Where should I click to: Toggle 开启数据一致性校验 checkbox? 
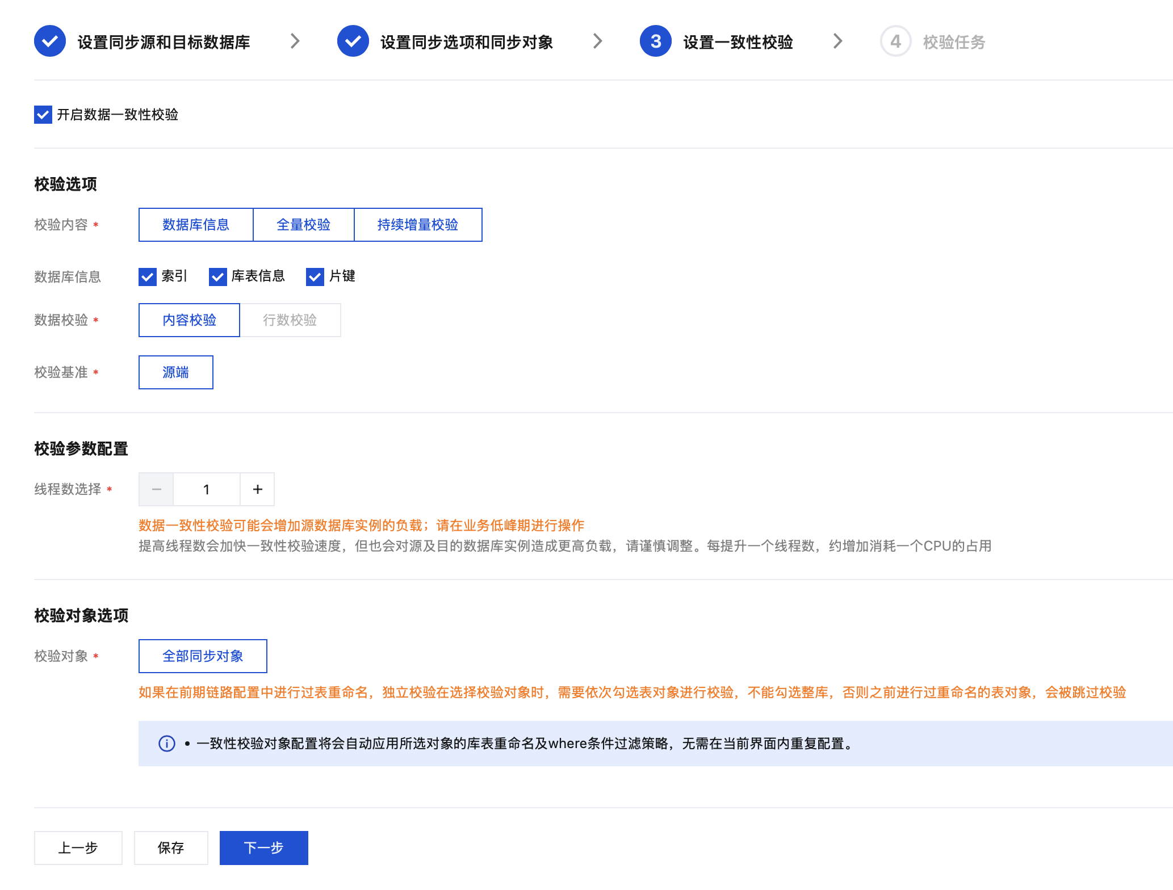pyautogui.click(x=43, y=115)
